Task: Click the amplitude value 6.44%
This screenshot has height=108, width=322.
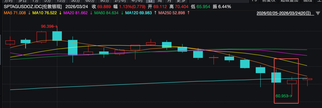Action: click(x=225, y=7)
